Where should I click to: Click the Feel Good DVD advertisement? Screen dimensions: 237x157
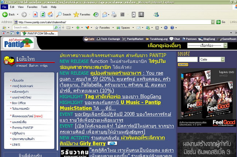pyautogui.click(x=207, y=97)
